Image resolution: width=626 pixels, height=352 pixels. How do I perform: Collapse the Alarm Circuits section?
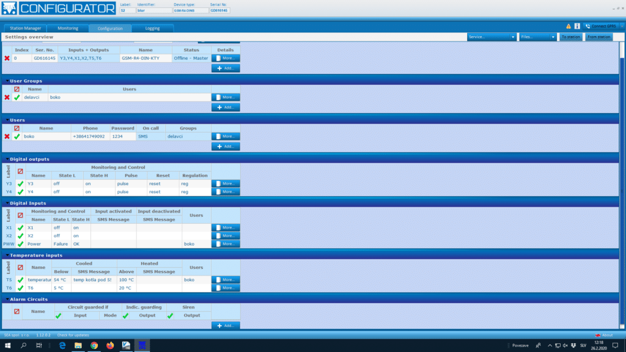tap(7, 299)
